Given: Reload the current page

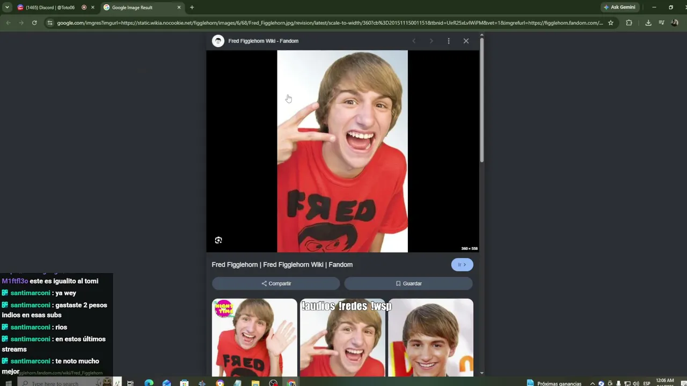Looking at the screenshot, I should 34,23.
